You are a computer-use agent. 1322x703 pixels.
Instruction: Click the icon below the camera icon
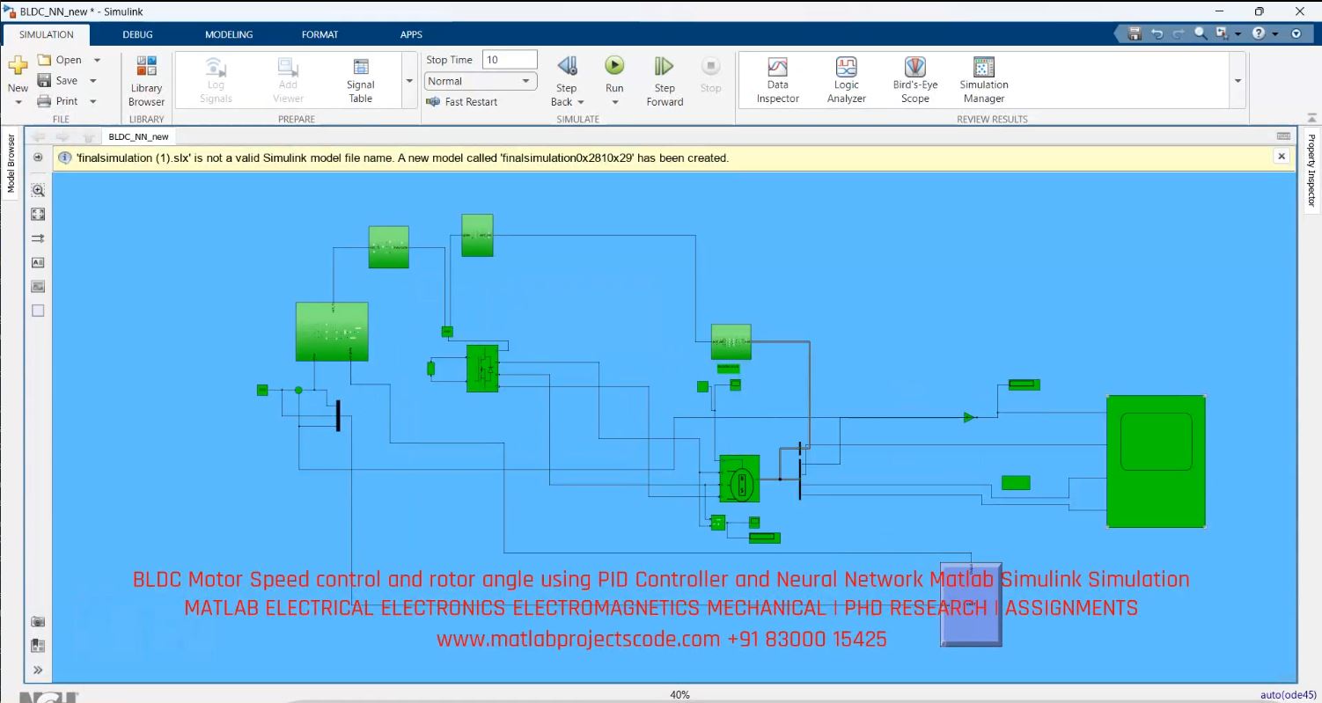pyautogui.click(x=38, y=646)
